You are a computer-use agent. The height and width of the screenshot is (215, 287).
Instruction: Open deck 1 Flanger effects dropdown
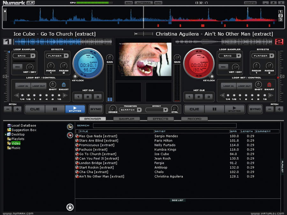click(66, 56)
